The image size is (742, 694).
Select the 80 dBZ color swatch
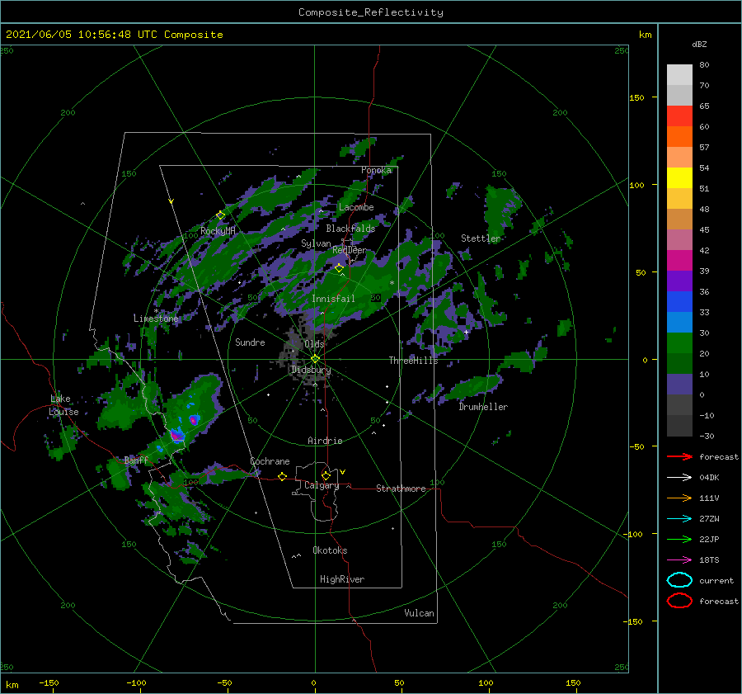pos(679,74)
